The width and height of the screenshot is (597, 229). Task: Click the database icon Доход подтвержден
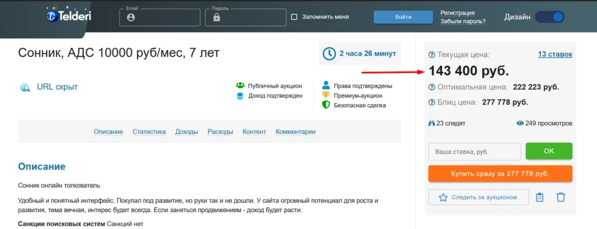click(240, 96)
